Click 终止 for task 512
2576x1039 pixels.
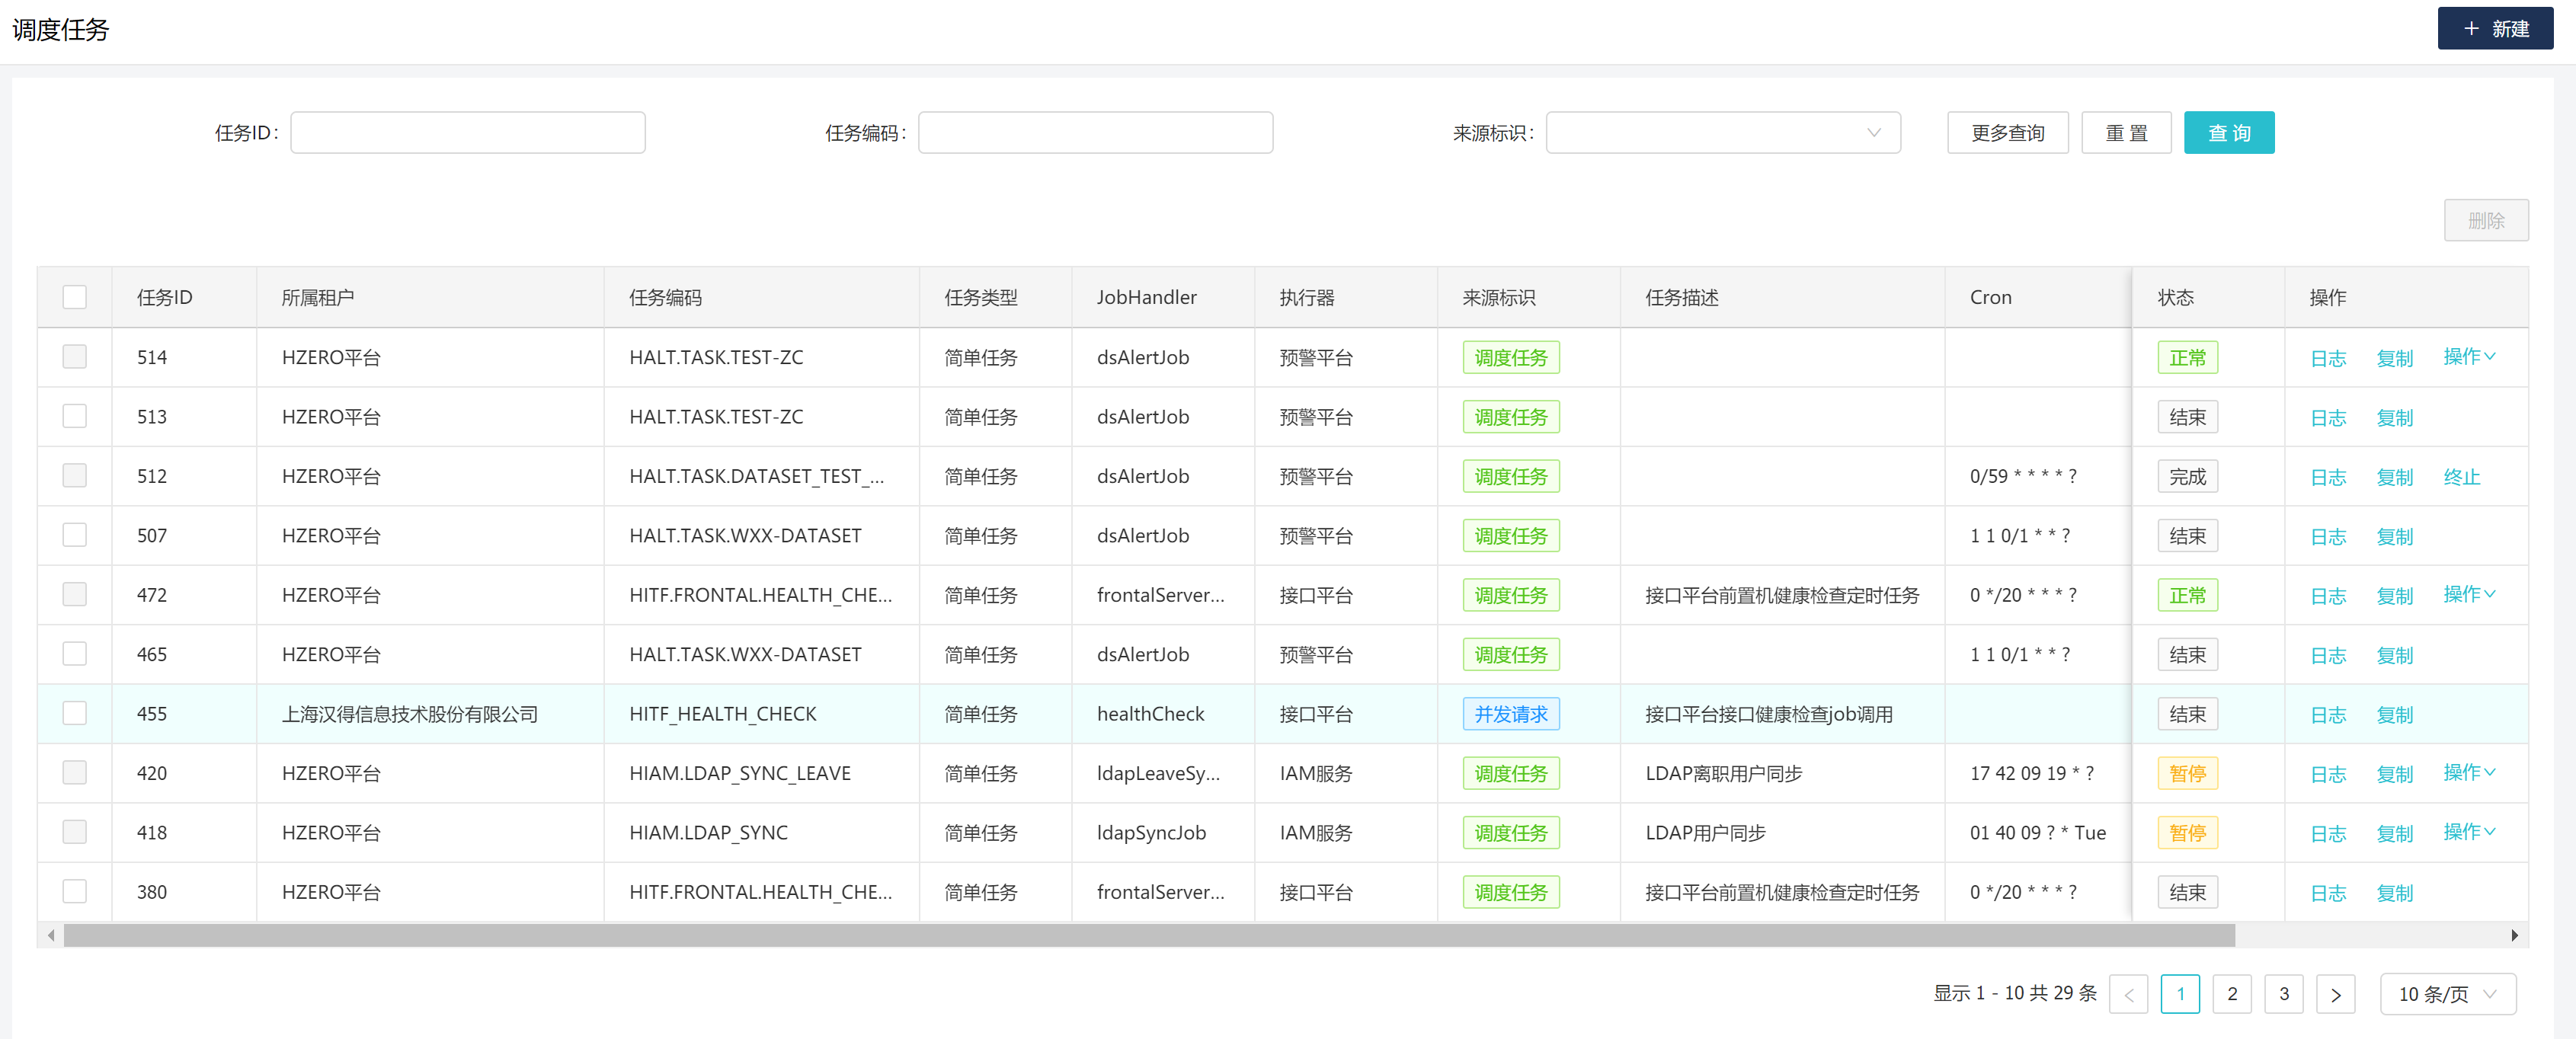point(2461,477)
